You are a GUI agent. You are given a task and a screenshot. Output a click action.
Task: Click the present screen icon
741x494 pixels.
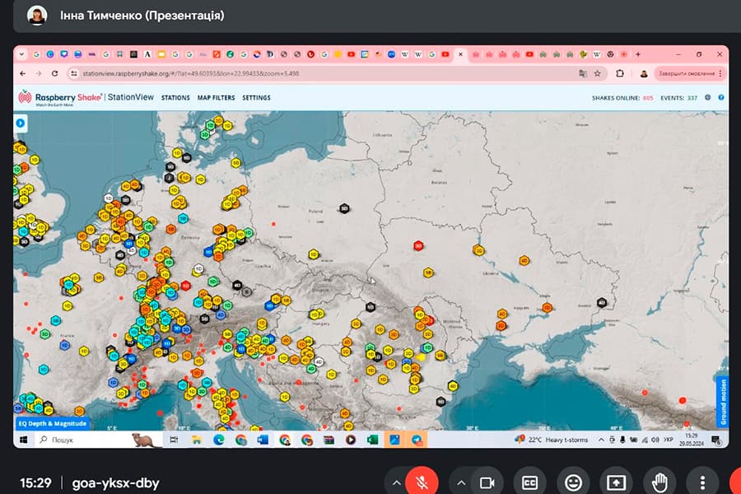pos(616,482)
